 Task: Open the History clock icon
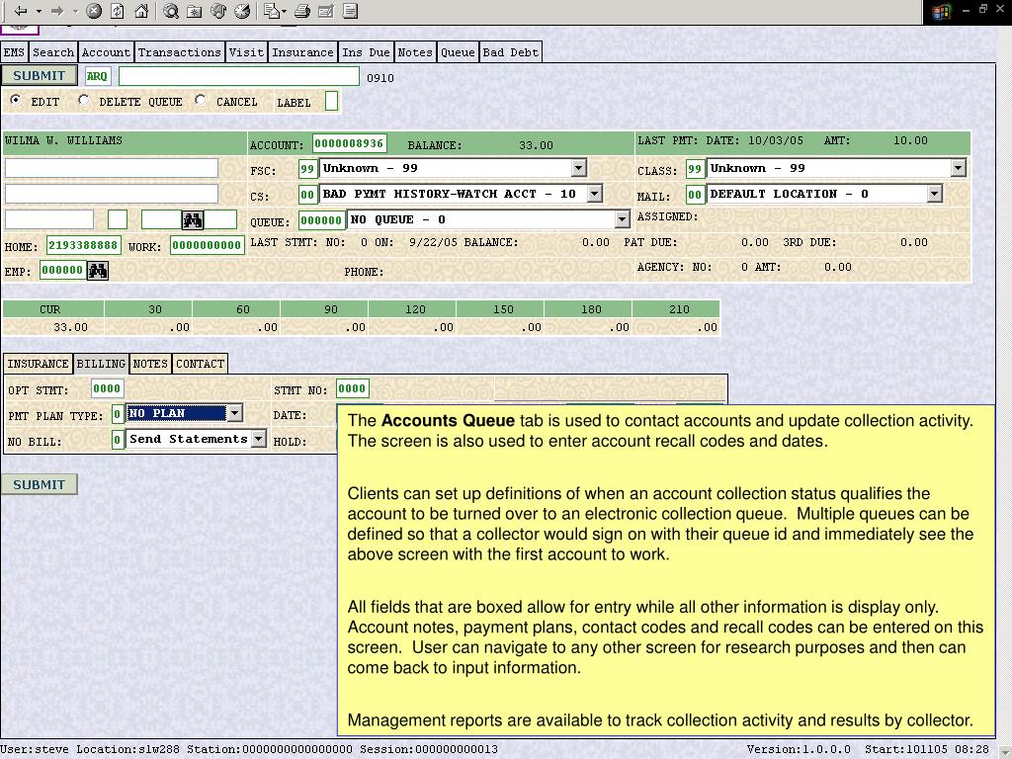[x=243, y=11]
